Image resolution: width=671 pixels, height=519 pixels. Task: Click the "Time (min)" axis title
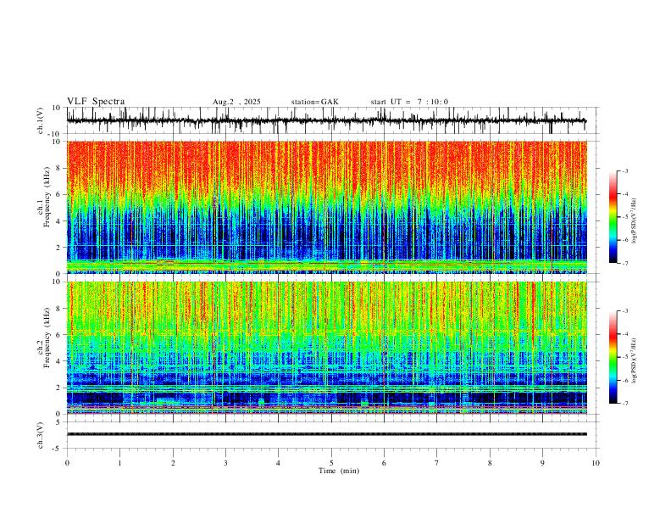click(339, 471)
